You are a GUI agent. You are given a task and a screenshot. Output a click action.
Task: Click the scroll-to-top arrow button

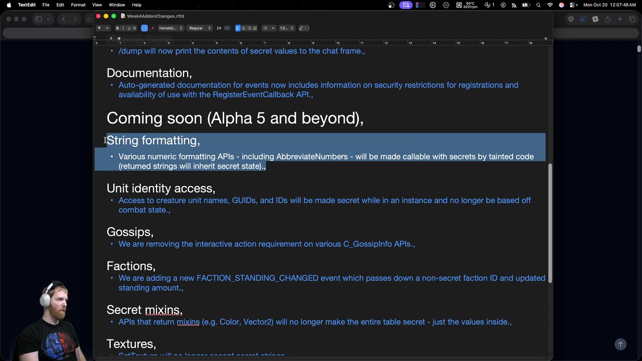point(620,344)
